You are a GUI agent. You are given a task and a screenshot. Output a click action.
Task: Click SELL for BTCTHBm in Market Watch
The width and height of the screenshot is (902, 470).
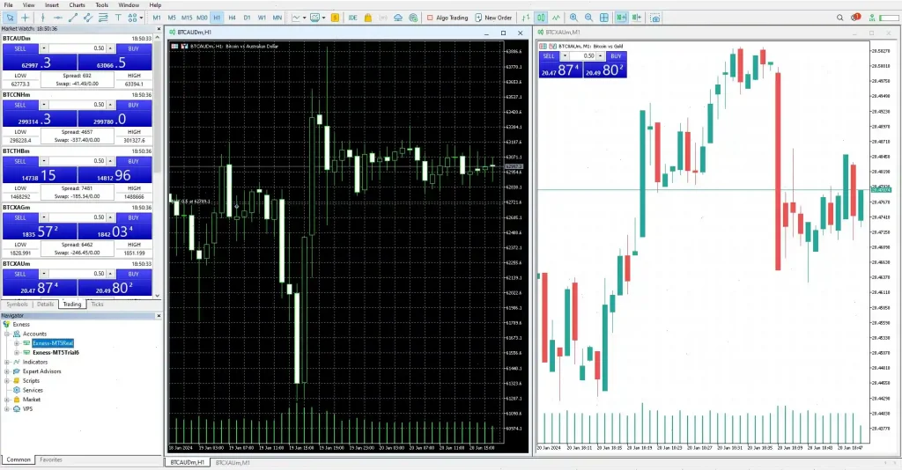[20, 161]
